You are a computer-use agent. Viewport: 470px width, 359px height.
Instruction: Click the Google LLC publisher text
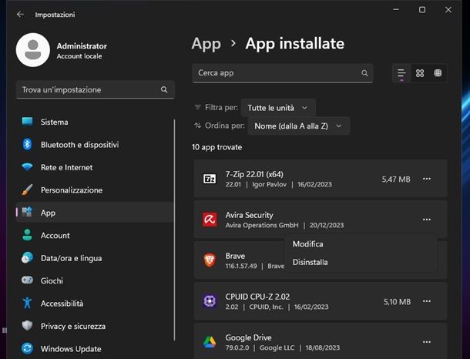tap(277, 347)
